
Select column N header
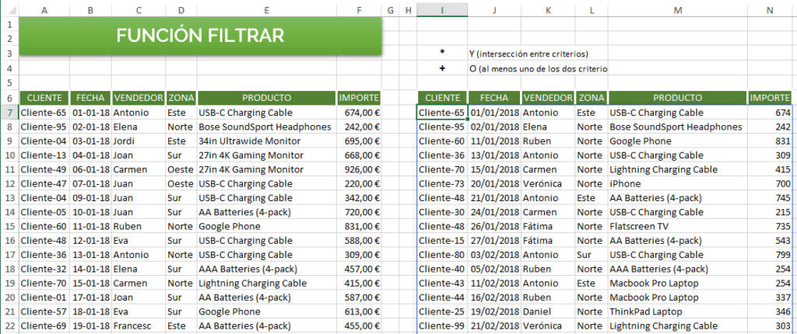770,9
